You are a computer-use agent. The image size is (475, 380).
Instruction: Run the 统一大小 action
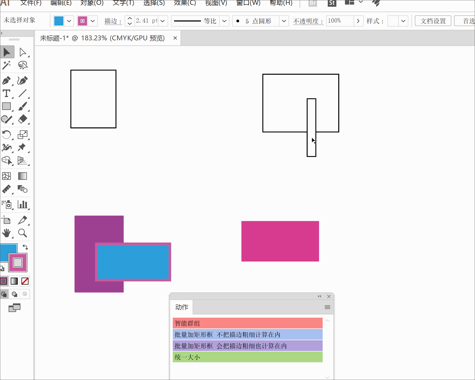pyautogui.click(x=247, y=357)
